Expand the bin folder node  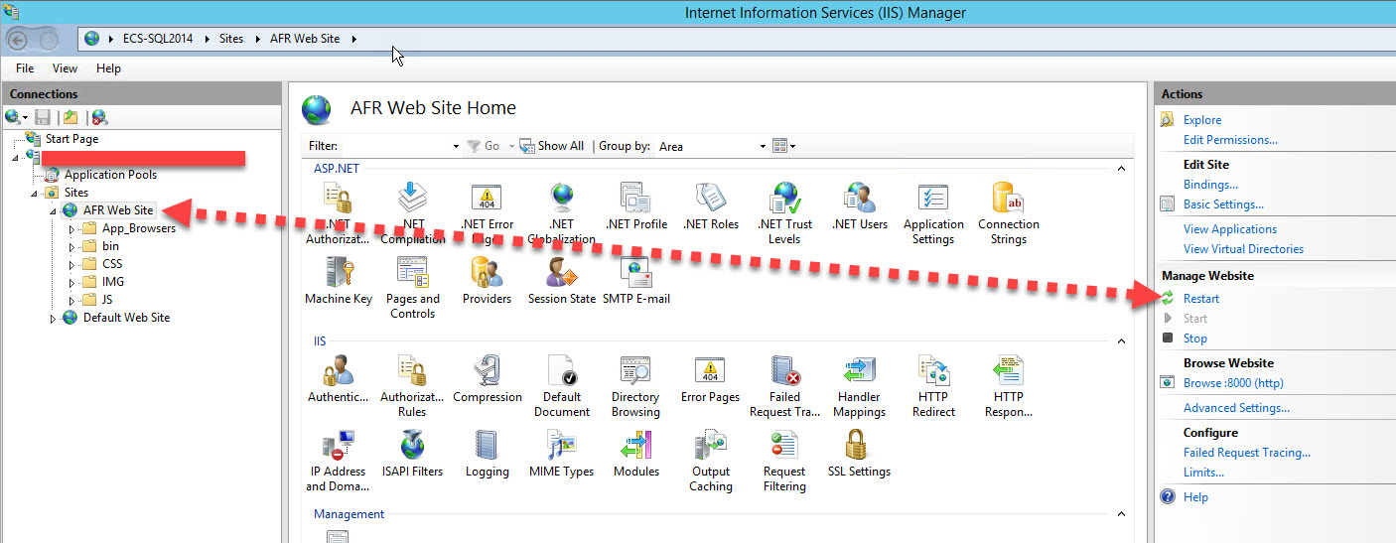71,246
